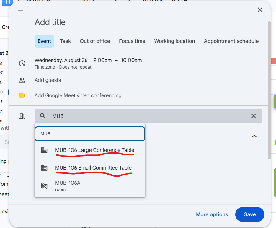Add Google Meet video conferencing

[x=78, y=95]
